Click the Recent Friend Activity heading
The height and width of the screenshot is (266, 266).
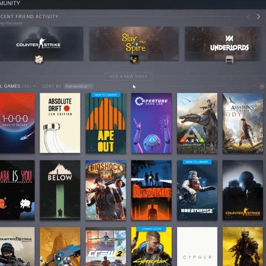coord(29,17)
